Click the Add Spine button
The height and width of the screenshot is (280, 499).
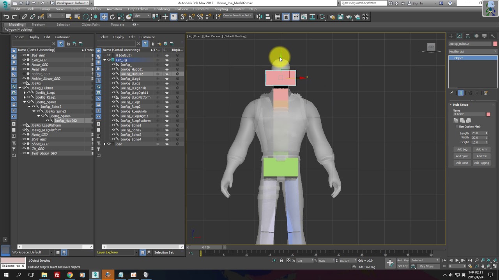coord(462,156)
